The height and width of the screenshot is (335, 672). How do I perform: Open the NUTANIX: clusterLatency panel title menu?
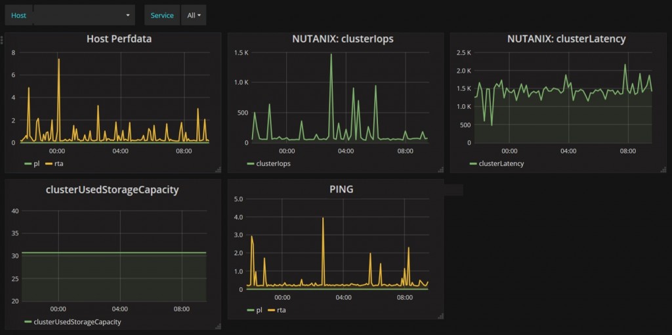566,39
